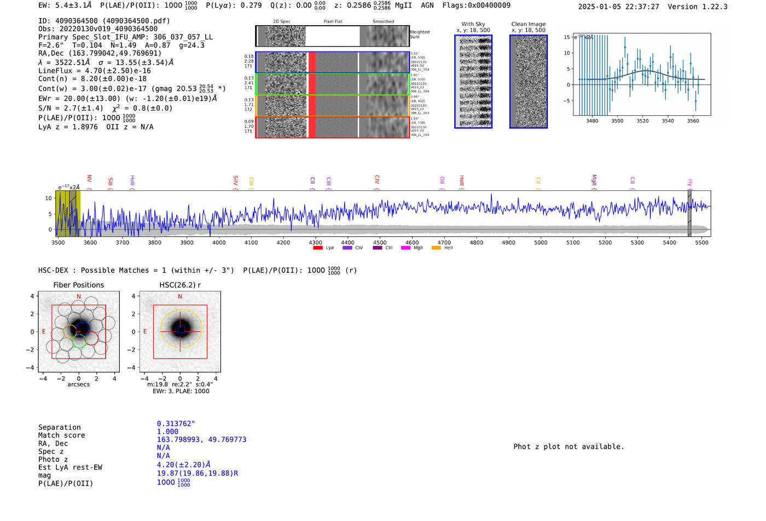Open the With Sky cutout image
This screenshot has height=521, width=766.
tap(473, 81)
